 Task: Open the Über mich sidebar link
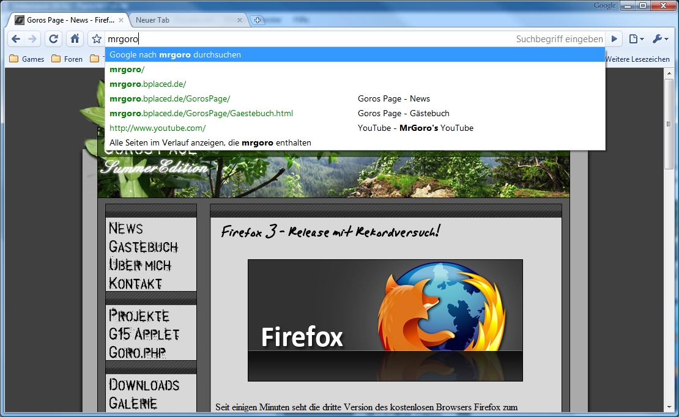[x=140, y=265]
